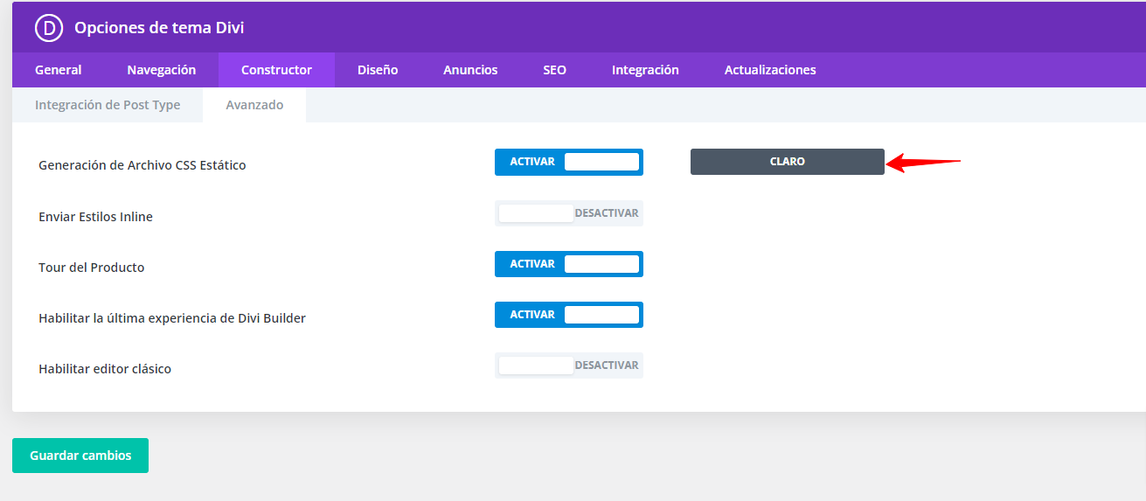Select the Avanzado subtab

coord(254,105)
